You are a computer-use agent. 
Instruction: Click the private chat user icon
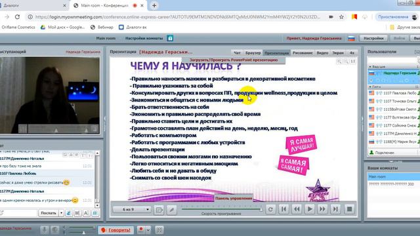69,213
